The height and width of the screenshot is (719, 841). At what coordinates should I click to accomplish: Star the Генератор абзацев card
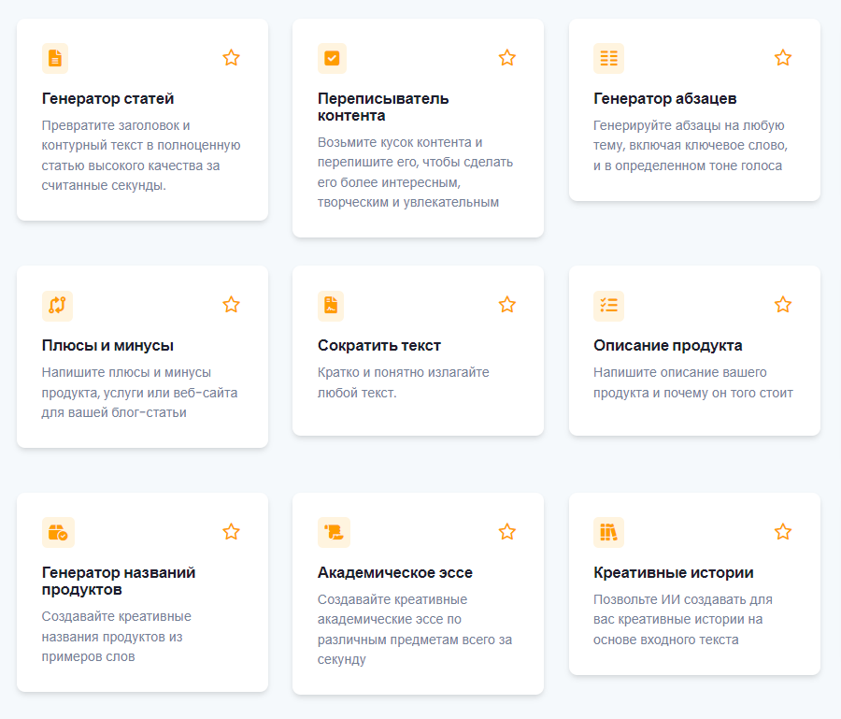tap(783, 58)
